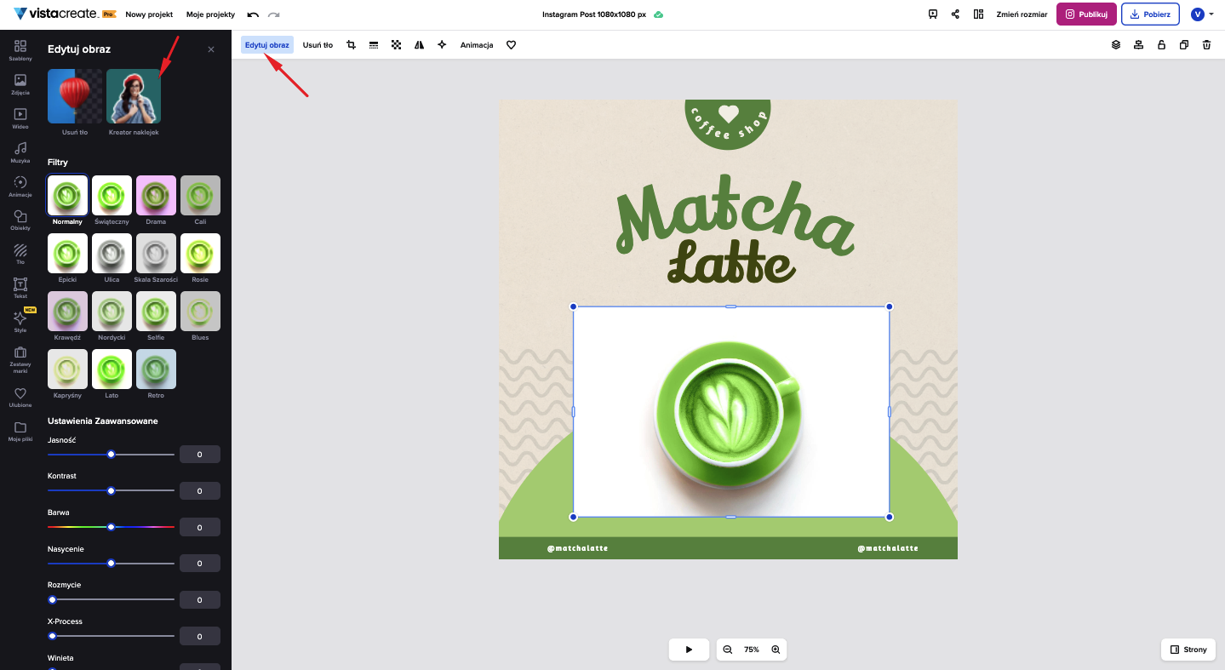The width and height of the screenshot is (1225, 670).
Task: Apply the Drama filter
Action: point(156,196)
